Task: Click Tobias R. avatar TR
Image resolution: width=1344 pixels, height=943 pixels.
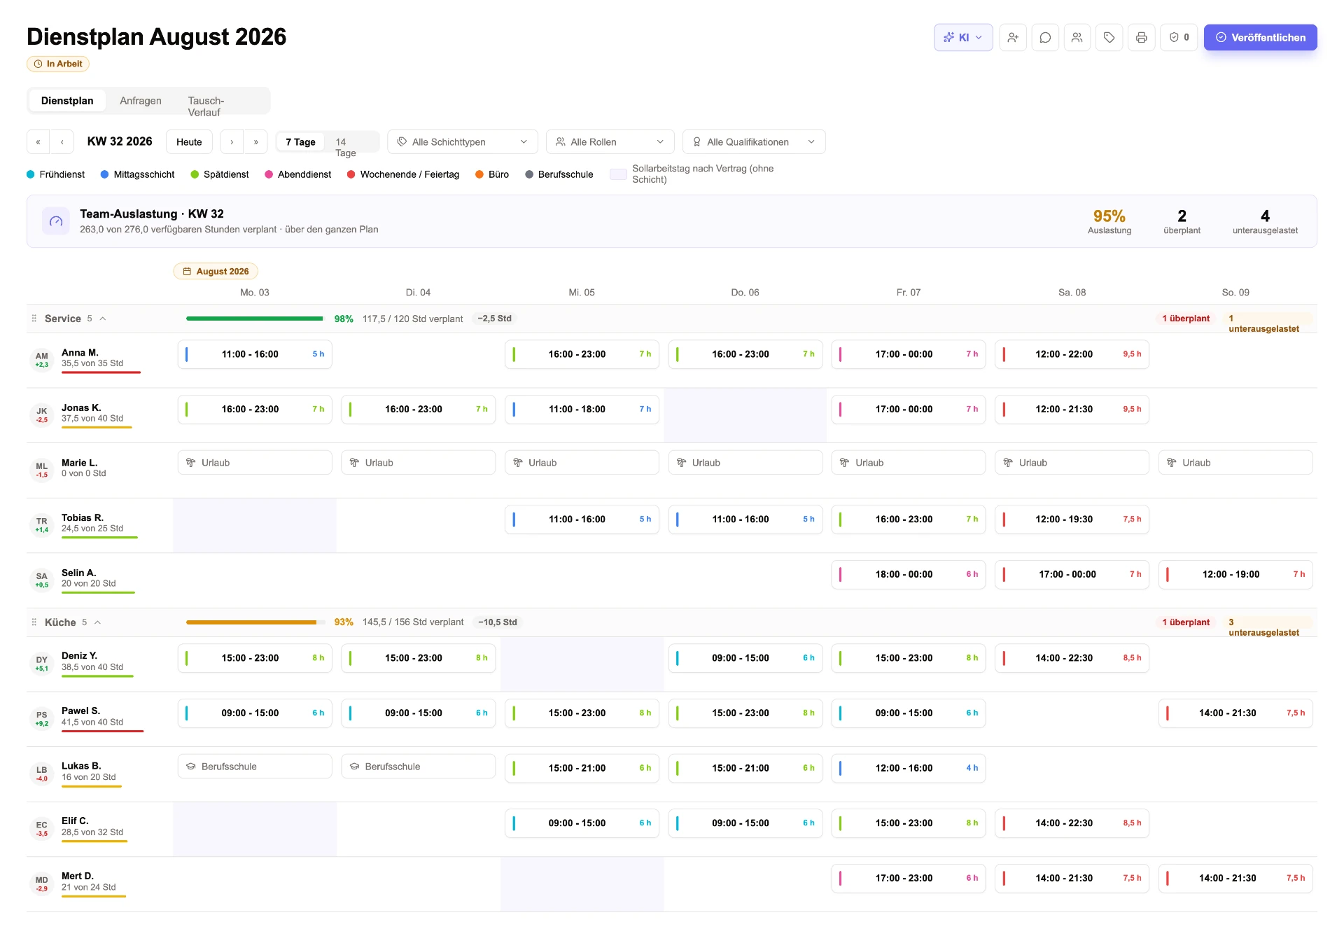Action: [42, 525]
